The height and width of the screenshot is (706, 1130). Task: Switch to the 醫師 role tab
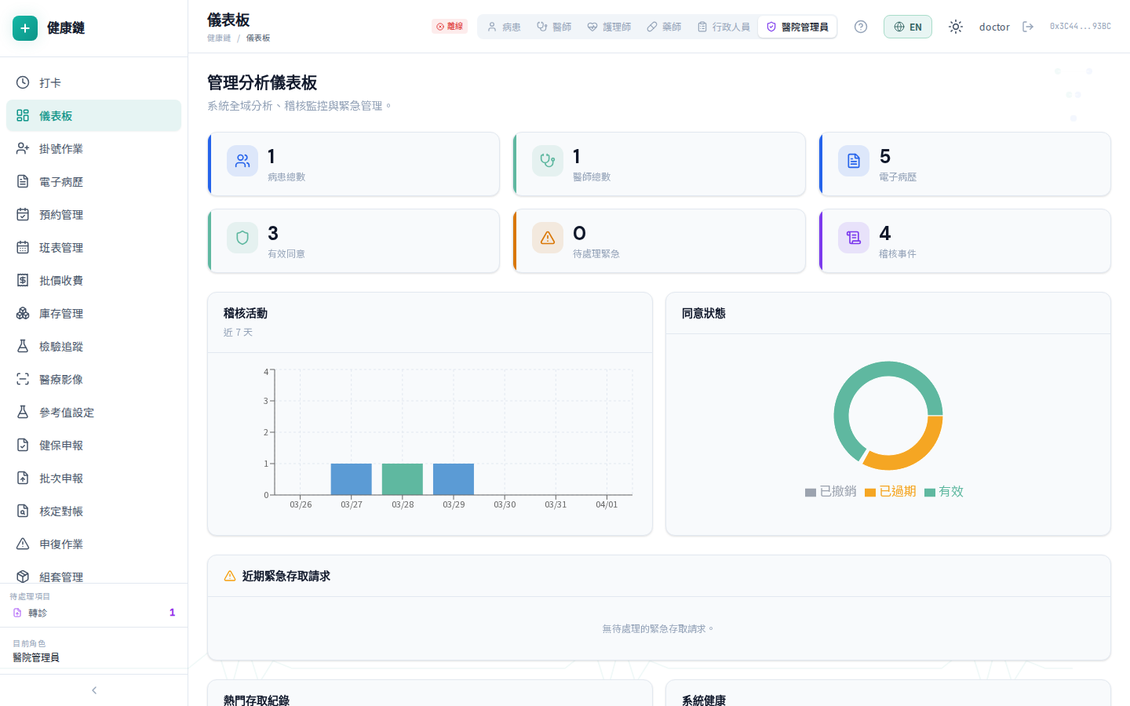click(554, 27)
